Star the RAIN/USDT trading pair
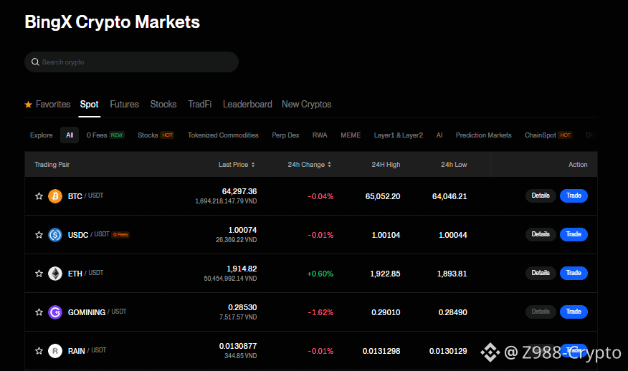Image resolution: width=628 pixels, height=371 pixels. click(x=39, y=351)
